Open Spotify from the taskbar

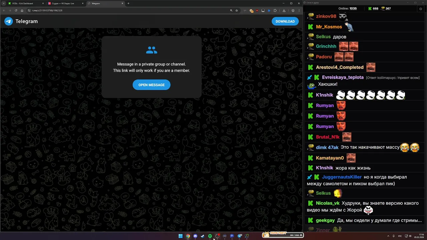point(210,236)
